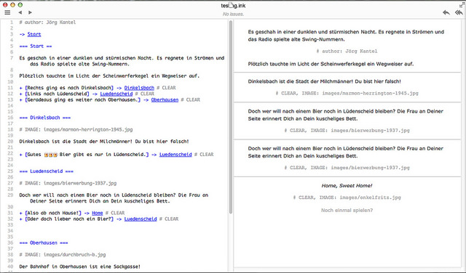This screenshot has width=466, height=273.
Task: Open the hamburger sidebar menu icon
Action: pos(7,12)
